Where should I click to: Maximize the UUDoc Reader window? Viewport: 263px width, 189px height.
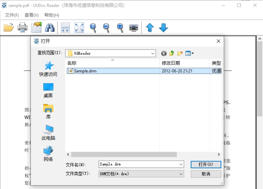[x=239, y=5]
